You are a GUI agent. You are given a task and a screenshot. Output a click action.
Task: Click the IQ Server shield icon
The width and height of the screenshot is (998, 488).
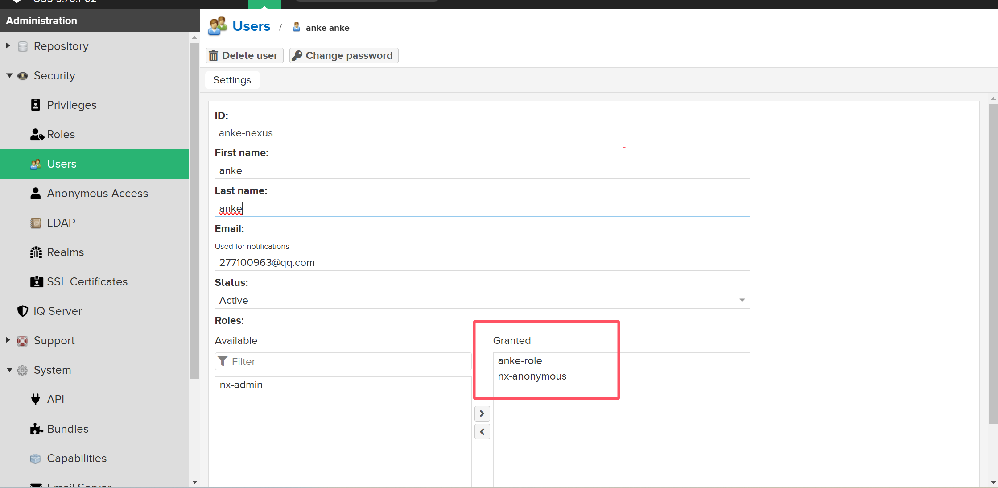[23, 311]
